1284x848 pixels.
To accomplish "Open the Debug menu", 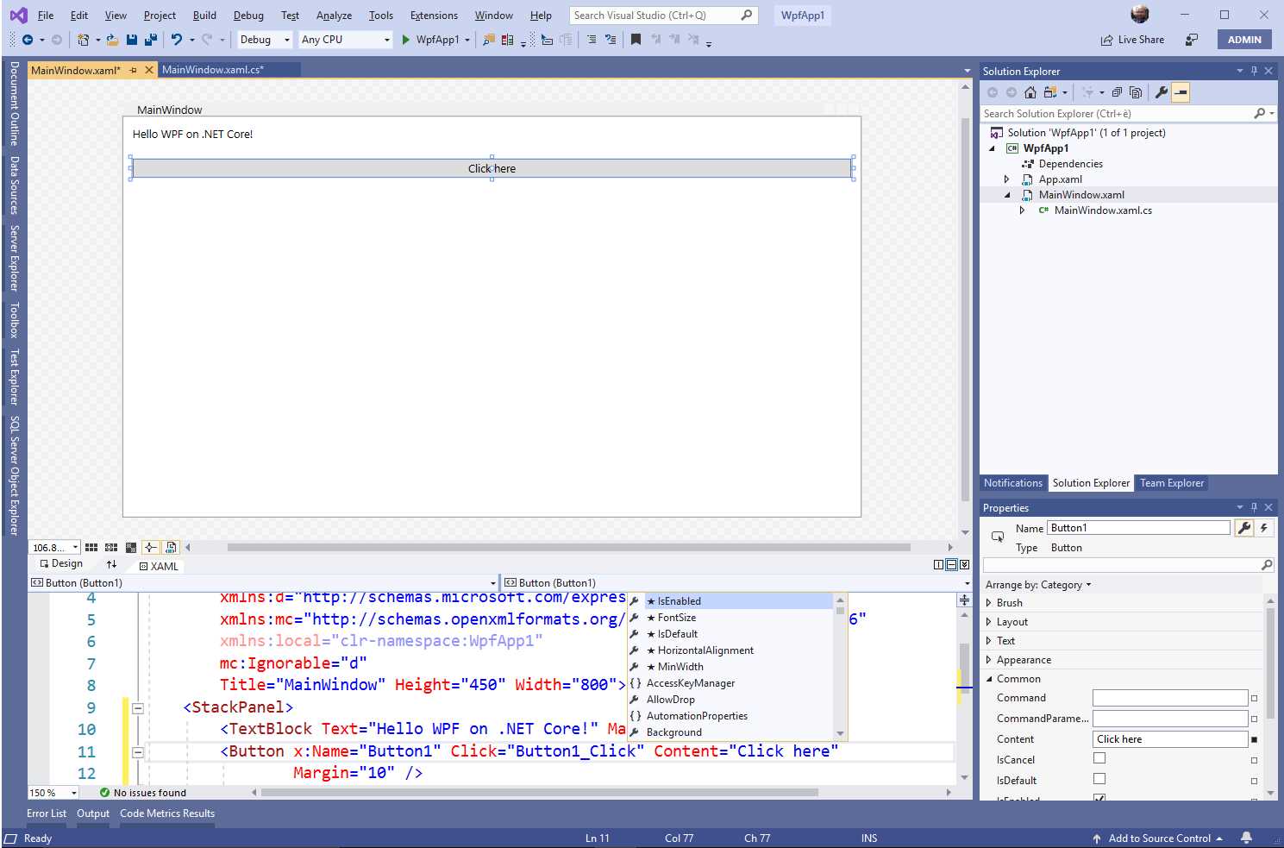I will (248, 15).
